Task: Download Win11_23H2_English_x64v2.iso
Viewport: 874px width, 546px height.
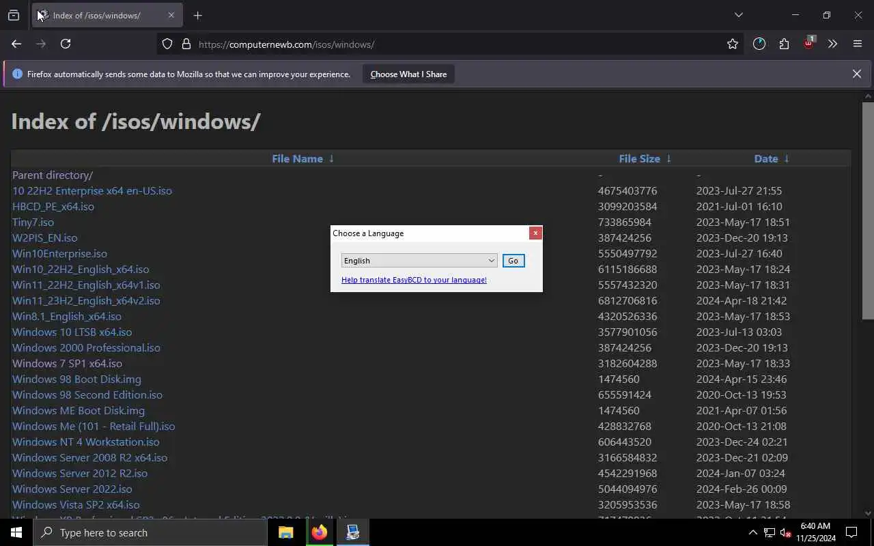Action: point(86,300)
